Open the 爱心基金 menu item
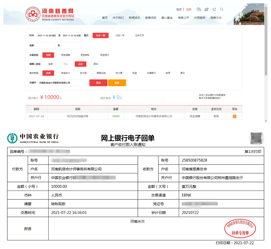The image size is (271, 249). click(x=167, y=18)
